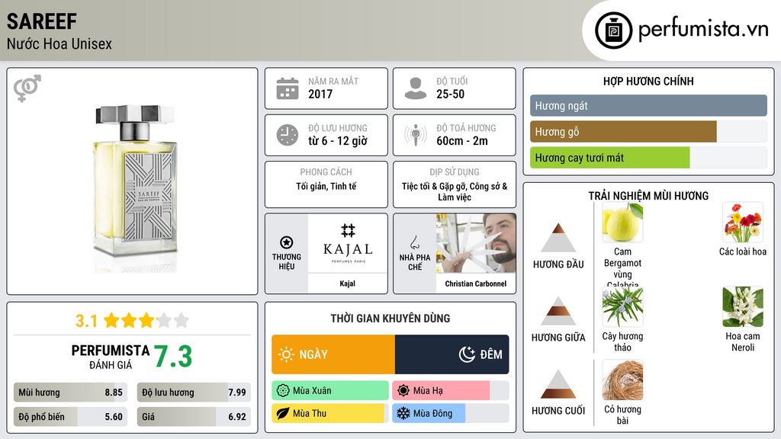Select the Đêm nighttime segment

tap(452, 354)
